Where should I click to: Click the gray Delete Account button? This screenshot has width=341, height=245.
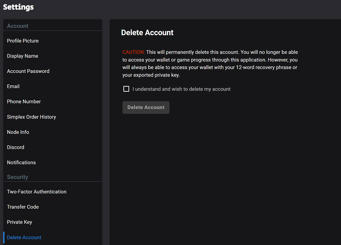pos(146,107)
